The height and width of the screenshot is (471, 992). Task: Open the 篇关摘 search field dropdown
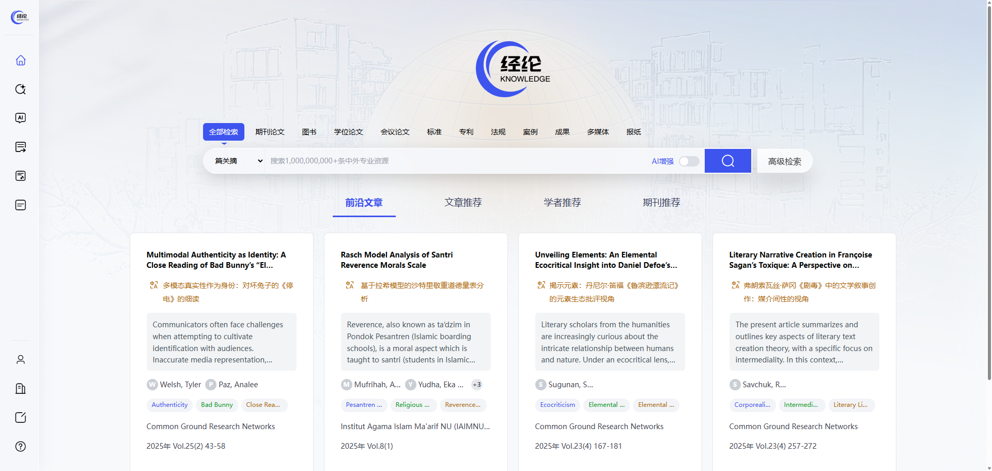tap(238, 161)
